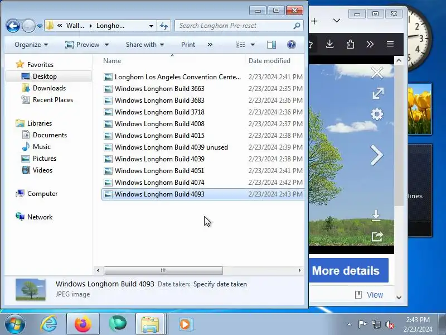The height and width of the screenshot is (335, 446).
Task: Expand the image to fullscreen in browser
Action: 378,93
